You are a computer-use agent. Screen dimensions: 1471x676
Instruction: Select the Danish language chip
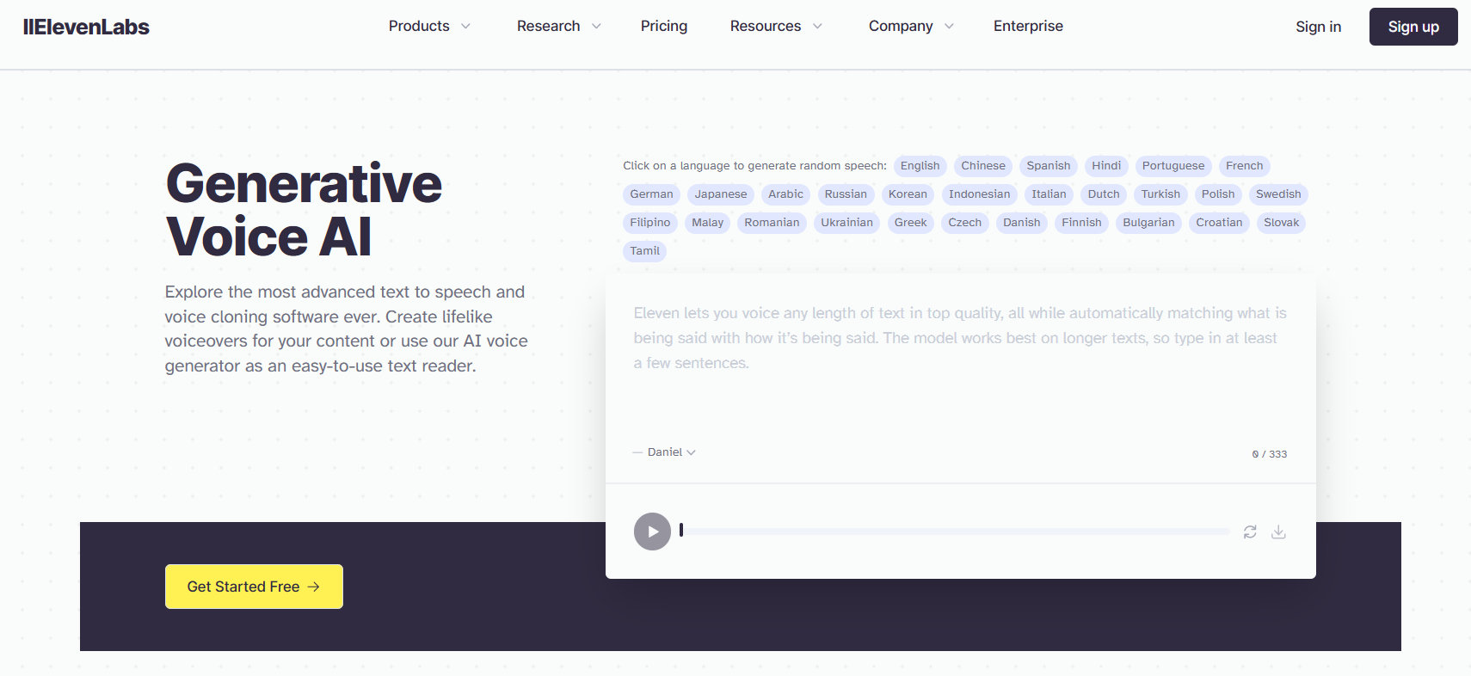tap(1021, 223)
